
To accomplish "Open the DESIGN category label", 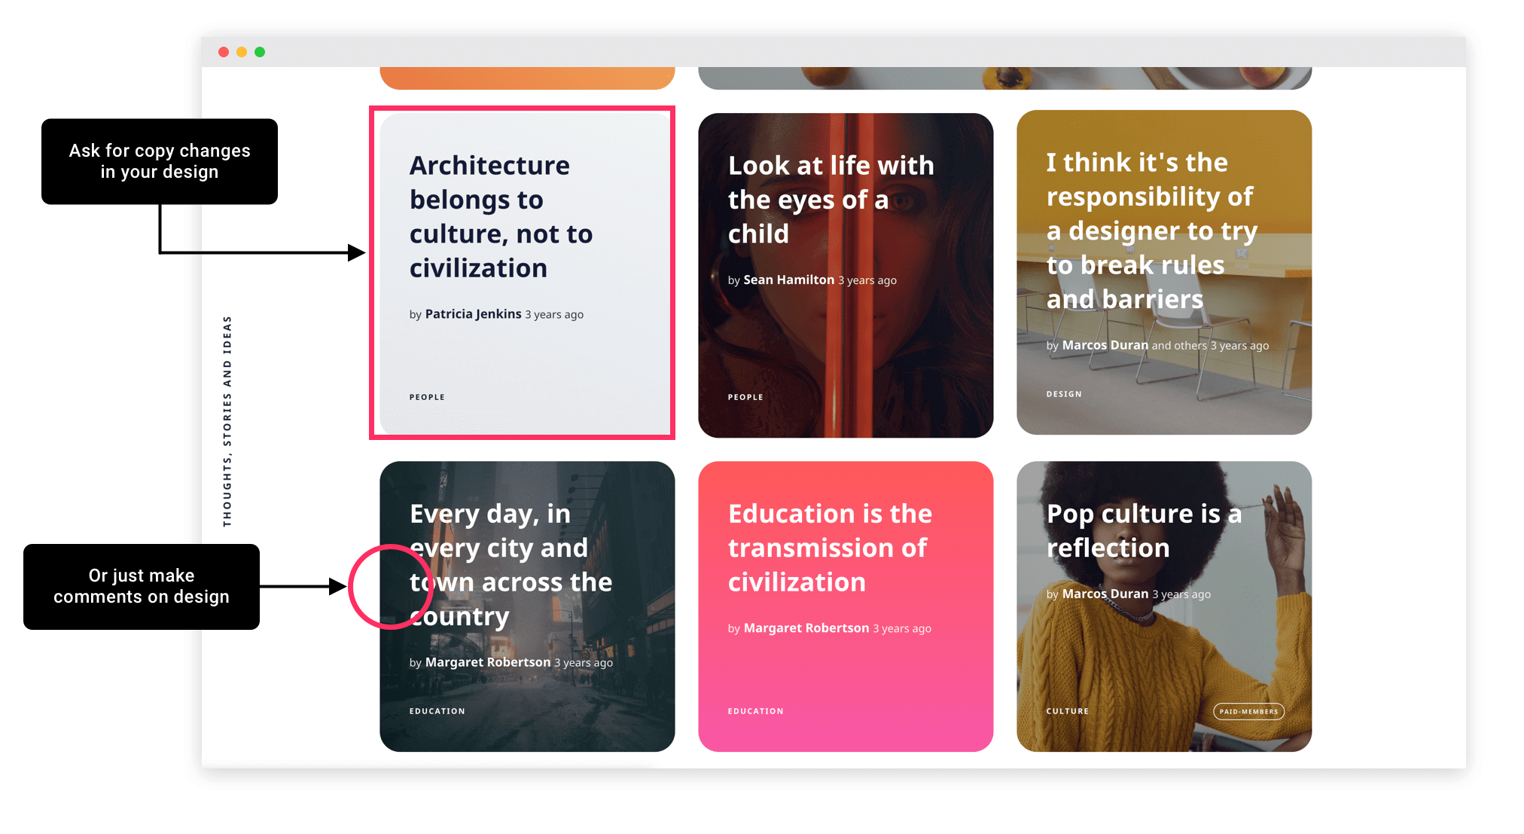I will (1064, 393).
